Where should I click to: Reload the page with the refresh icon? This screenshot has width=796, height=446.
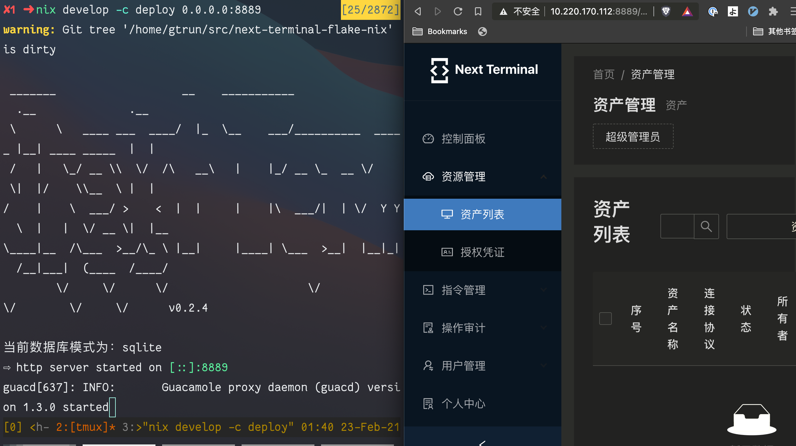tap(458, 12)
